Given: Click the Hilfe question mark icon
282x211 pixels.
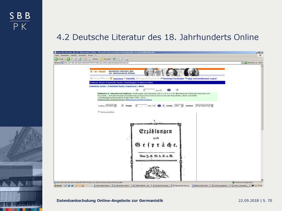Looking at the screenshot, I should tap(186, 78).
